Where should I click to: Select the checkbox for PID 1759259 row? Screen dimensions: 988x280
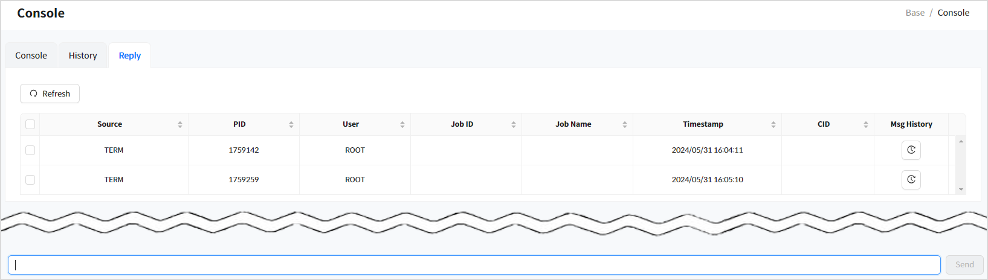(x=30, y=180)
